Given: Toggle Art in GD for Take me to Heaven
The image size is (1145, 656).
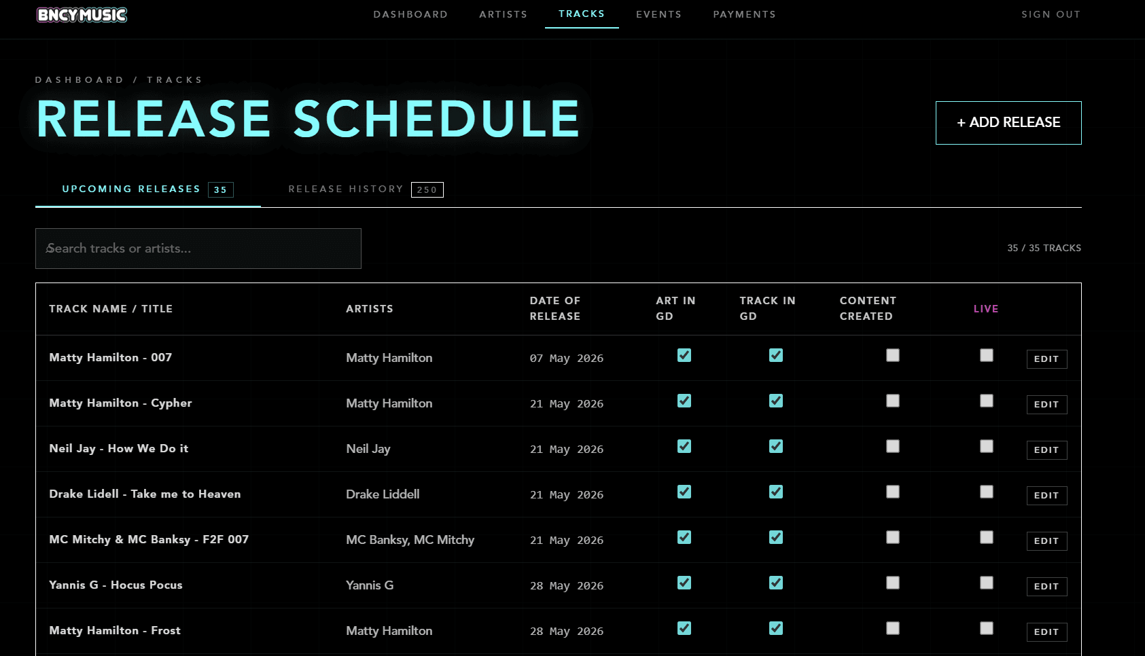Looking at the screenshot, I should pyautogui.click(x=684, y=492).
